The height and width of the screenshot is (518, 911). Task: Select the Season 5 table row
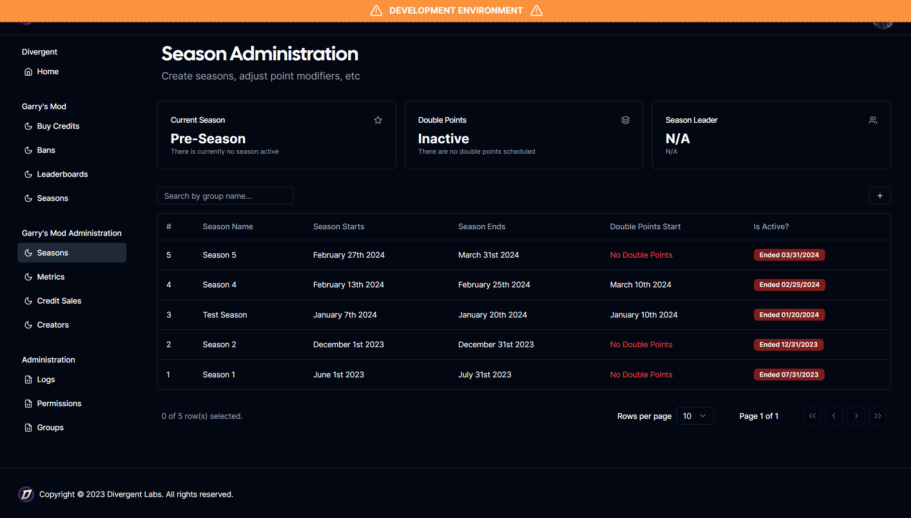click(x=219, y=255)
